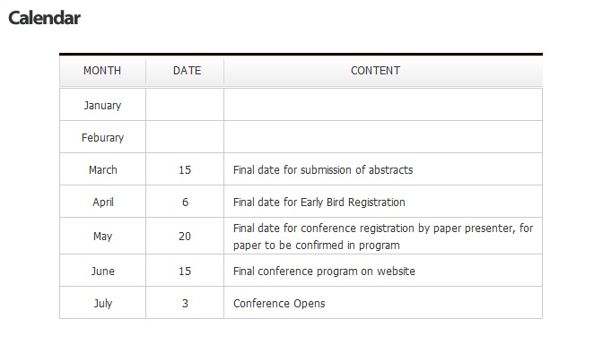Click the date 20 in May row

point(185,236)
